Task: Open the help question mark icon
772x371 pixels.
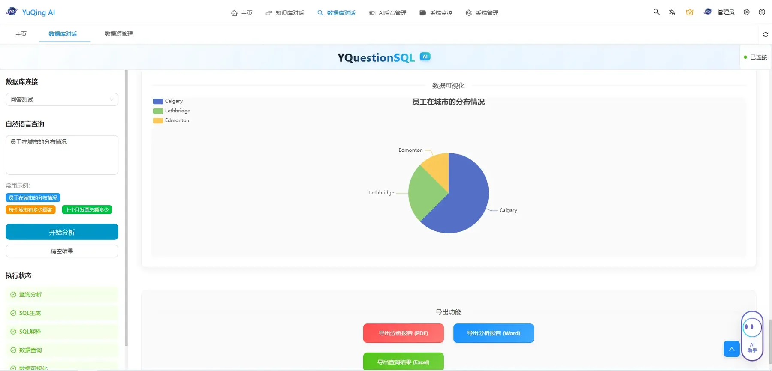Action: (x=762, y=12)
